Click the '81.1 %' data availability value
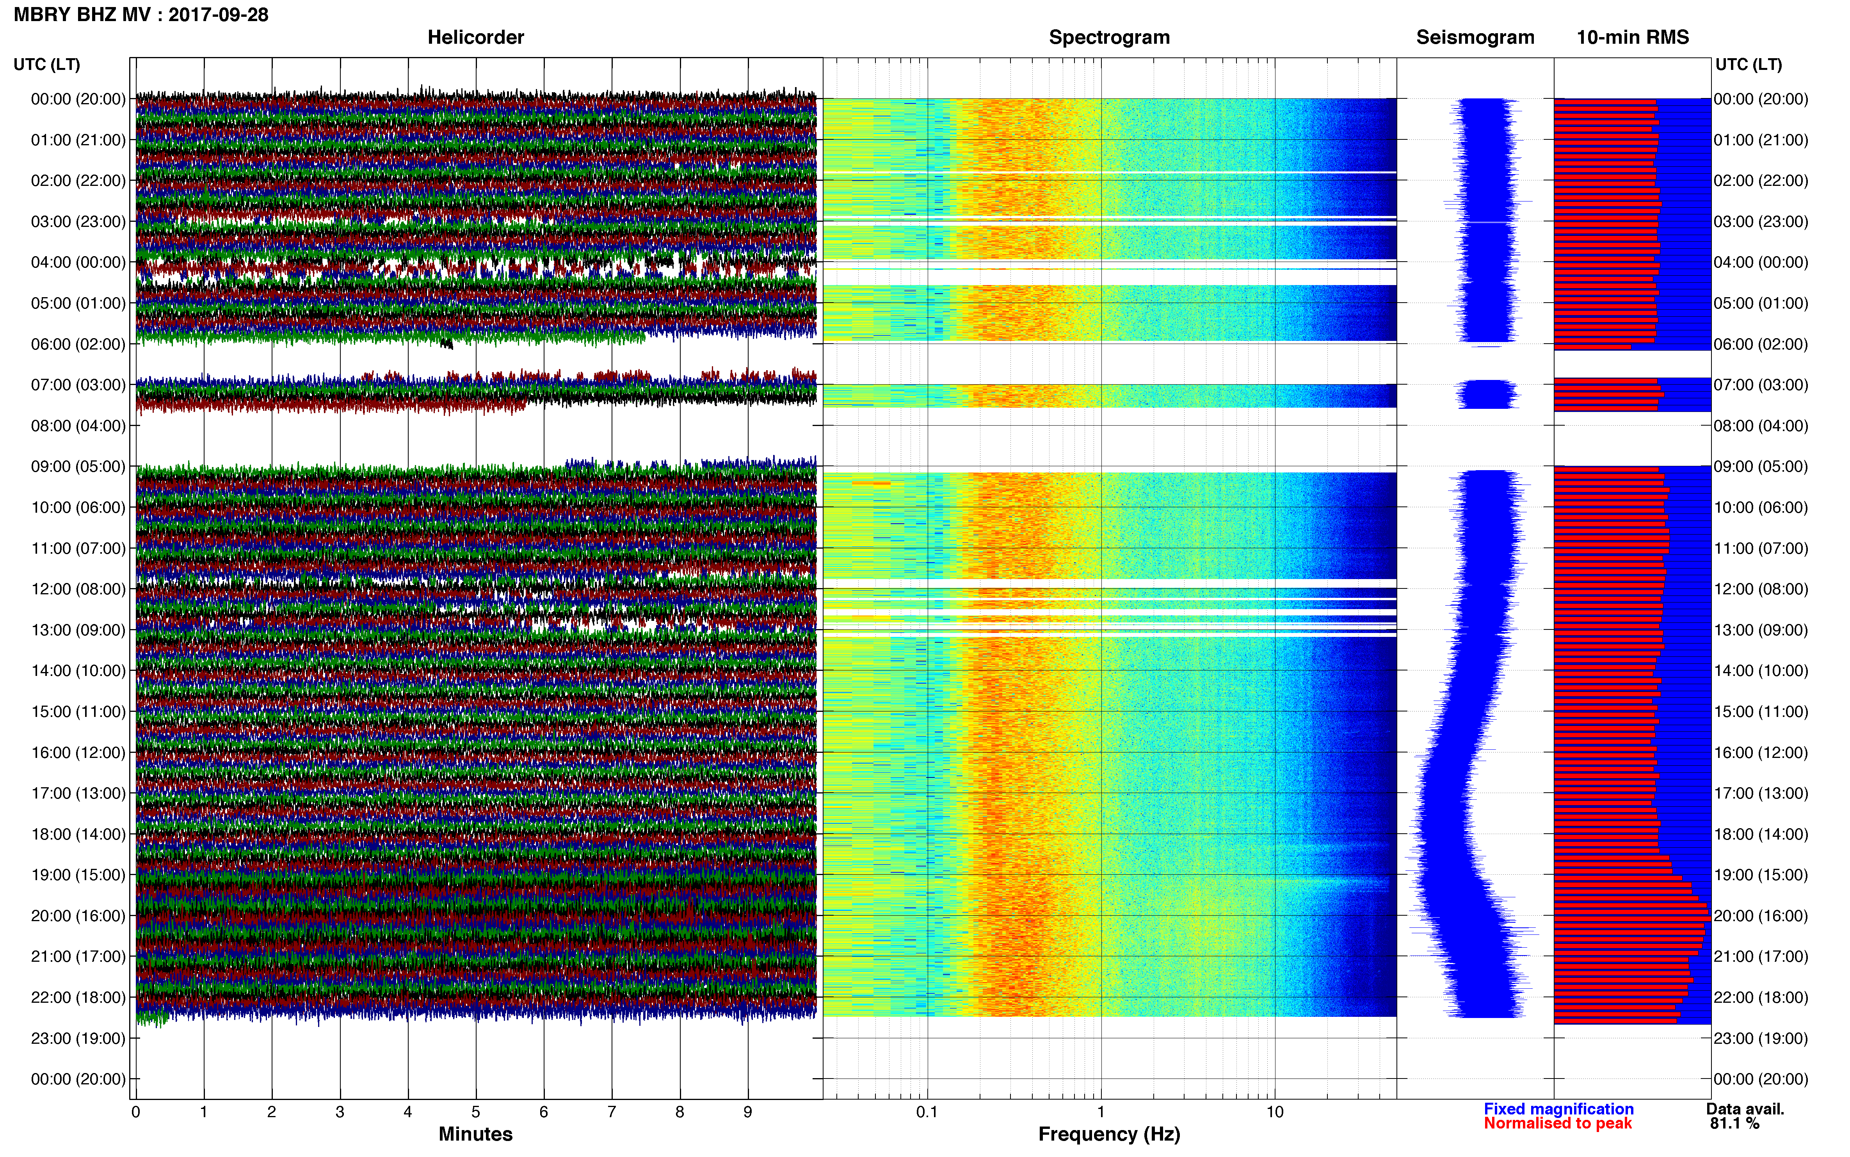 1734,1123
